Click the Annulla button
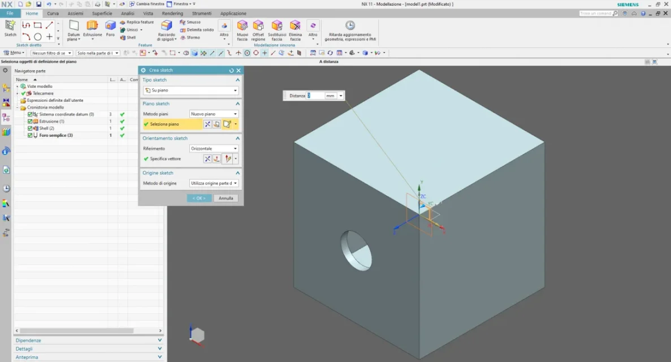Screen dimensions: 671x362 pyautogui.click(x=226, y=199)
